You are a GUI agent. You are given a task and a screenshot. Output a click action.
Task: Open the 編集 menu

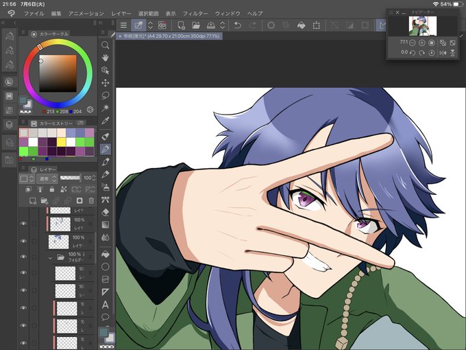(56, 14)
